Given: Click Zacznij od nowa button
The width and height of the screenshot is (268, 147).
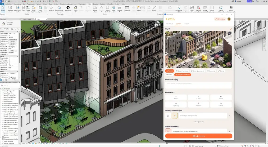Looking at the screenshot, I should click(182, 71).
